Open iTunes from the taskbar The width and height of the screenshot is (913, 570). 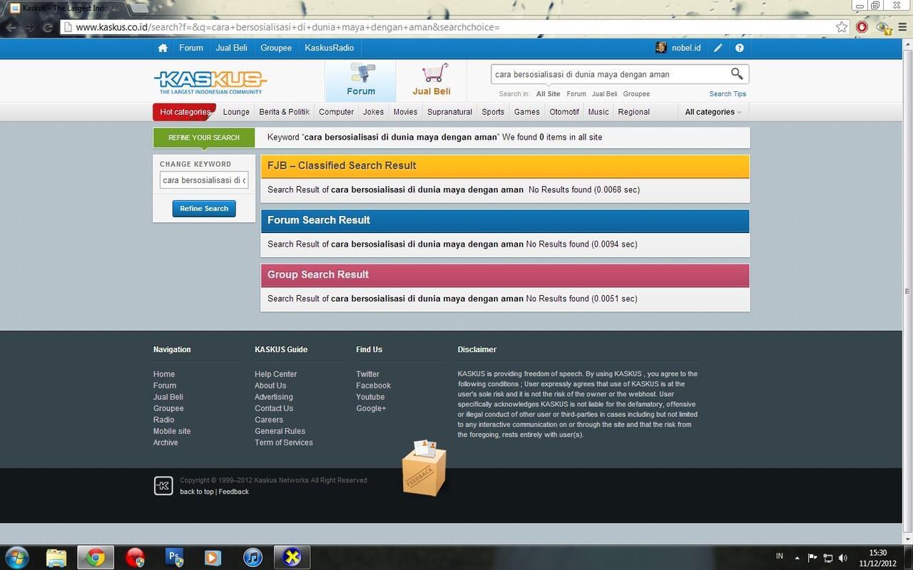(x=253, y=557)
